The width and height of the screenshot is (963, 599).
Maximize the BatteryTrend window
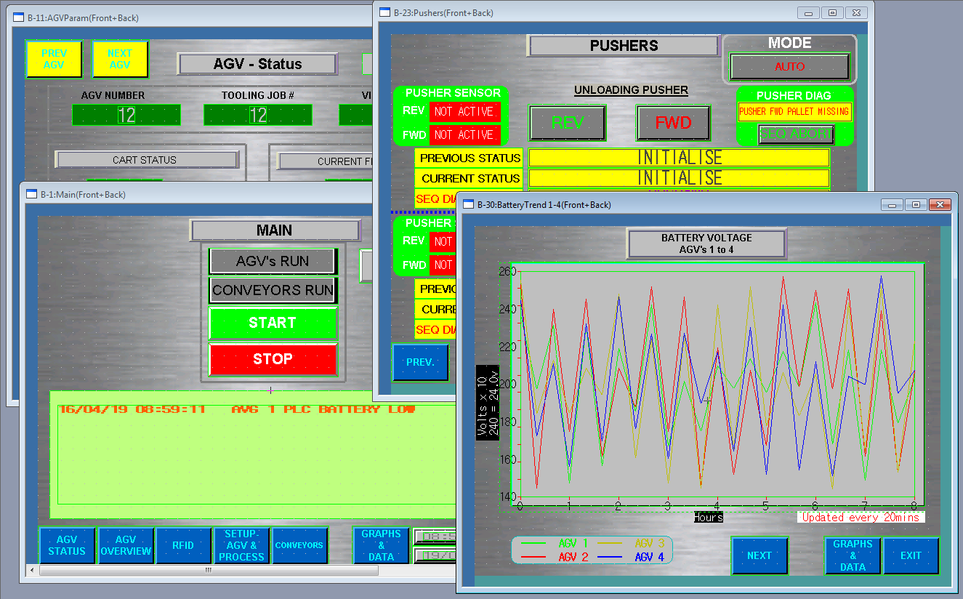click(x=916, y=205)
